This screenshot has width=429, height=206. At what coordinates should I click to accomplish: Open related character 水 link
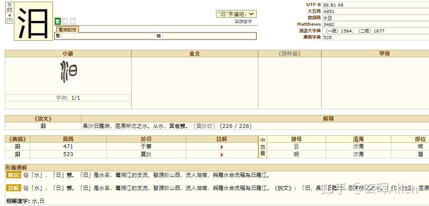coord(34,201)
